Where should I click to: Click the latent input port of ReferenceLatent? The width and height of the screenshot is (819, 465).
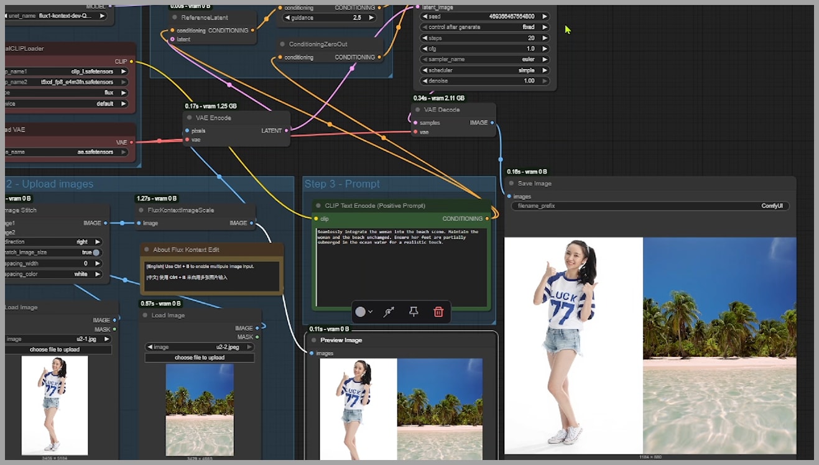point(172,39)
